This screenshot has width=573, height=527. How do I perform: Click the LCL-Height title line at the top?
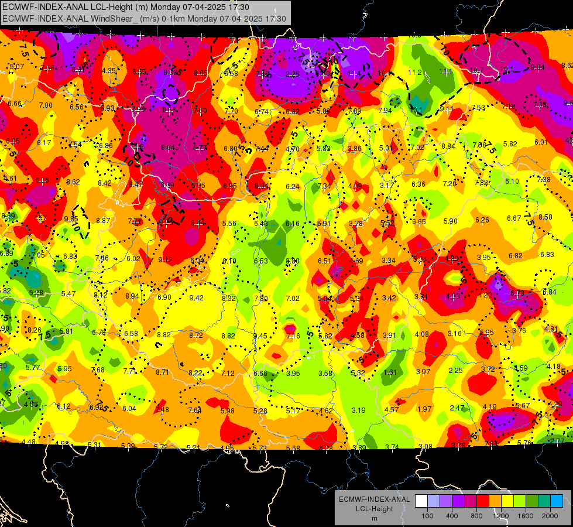pos(126,7)
